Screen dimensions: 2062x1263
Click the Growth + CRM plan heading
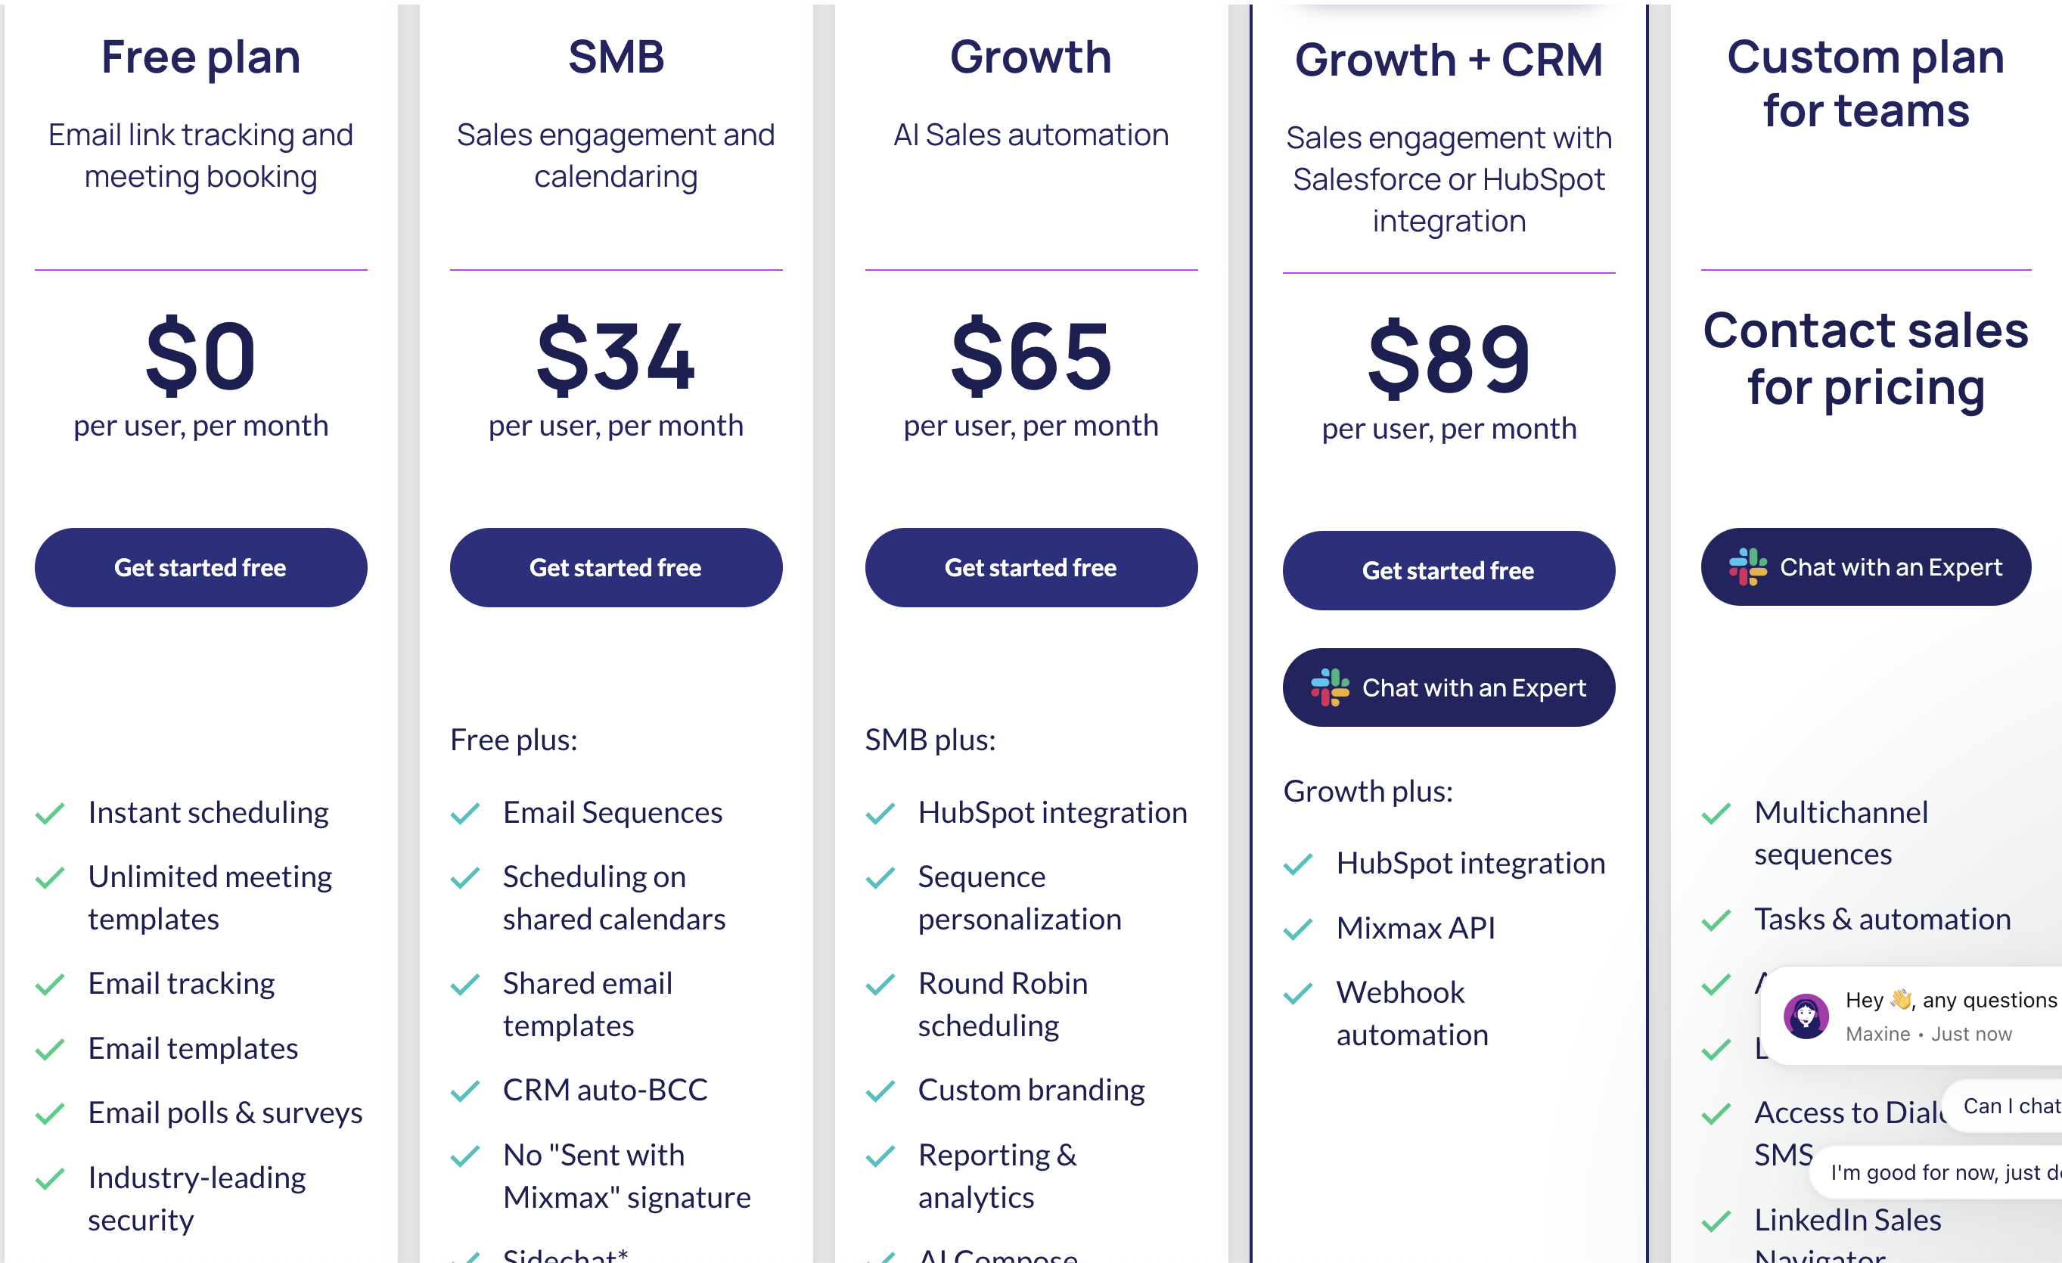pos(1449,60)
